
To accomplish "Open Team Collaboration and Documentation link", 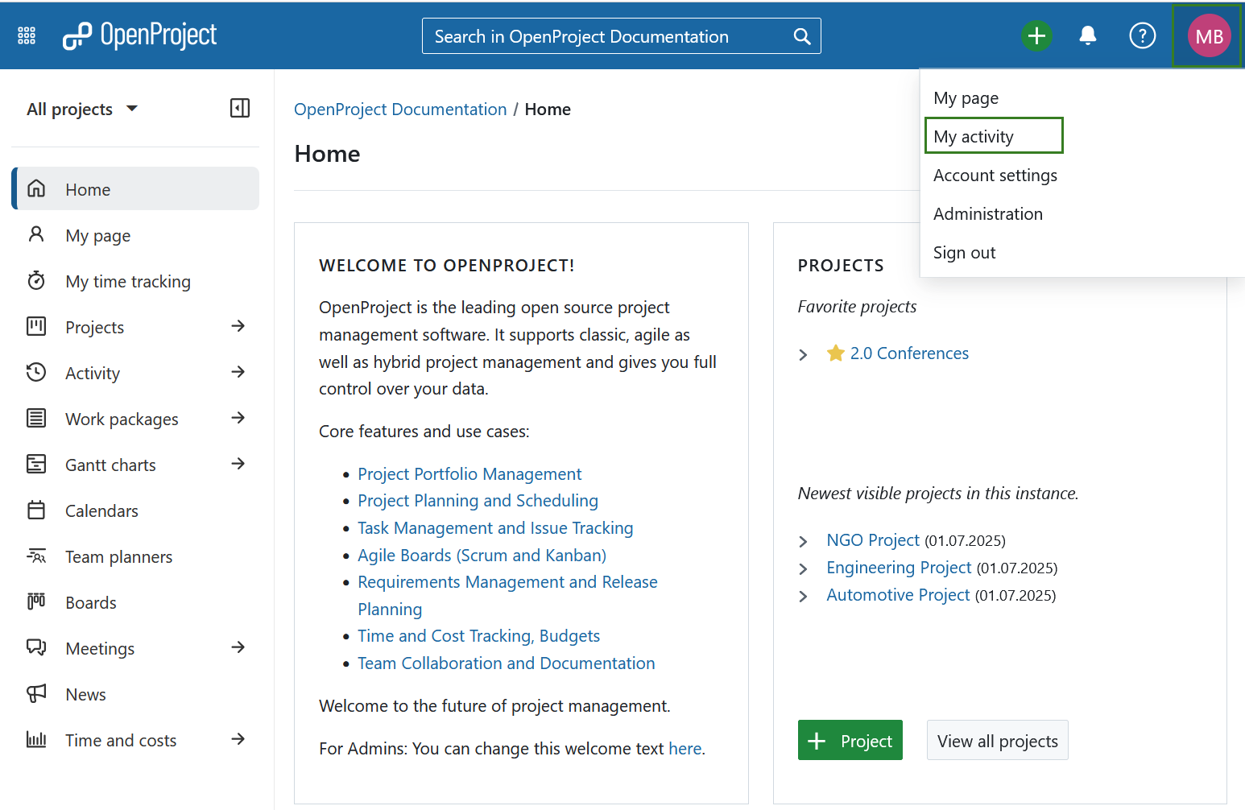I will [x=506, y=663].
